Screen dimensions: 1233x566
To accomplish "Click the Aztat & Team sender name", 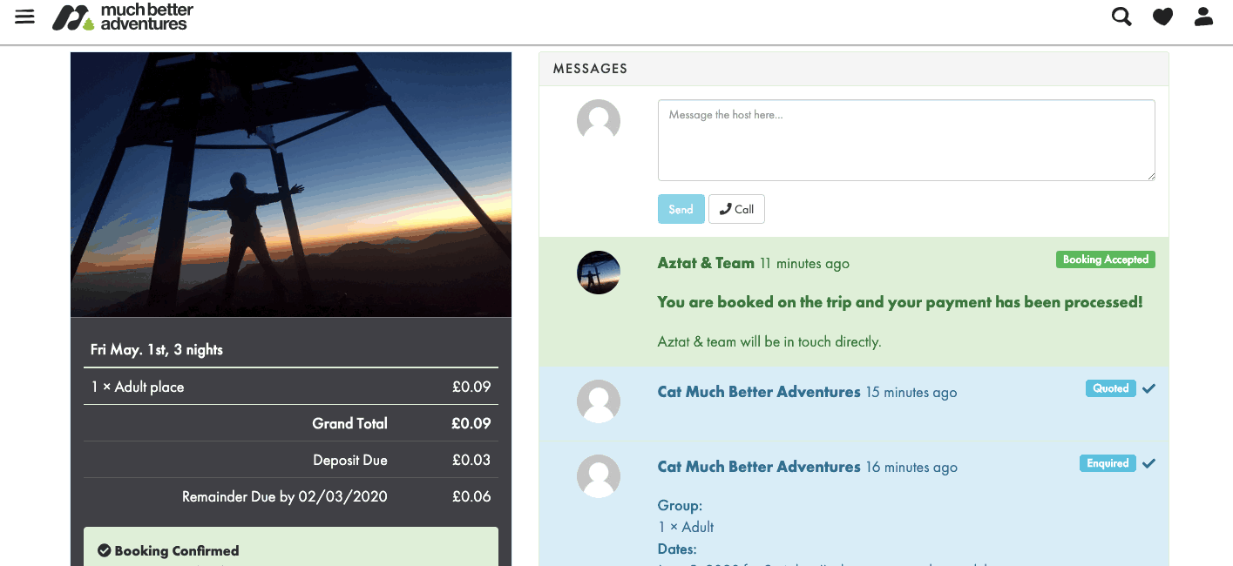I will coord(705,263).
